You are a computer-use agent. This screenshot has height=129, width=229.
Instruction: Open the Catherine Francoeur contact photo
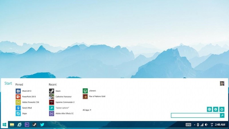(52, 97)
